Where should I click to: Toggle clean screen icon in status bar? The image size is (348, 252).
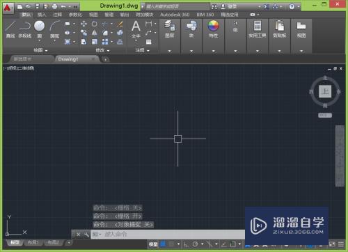[332, 244]
